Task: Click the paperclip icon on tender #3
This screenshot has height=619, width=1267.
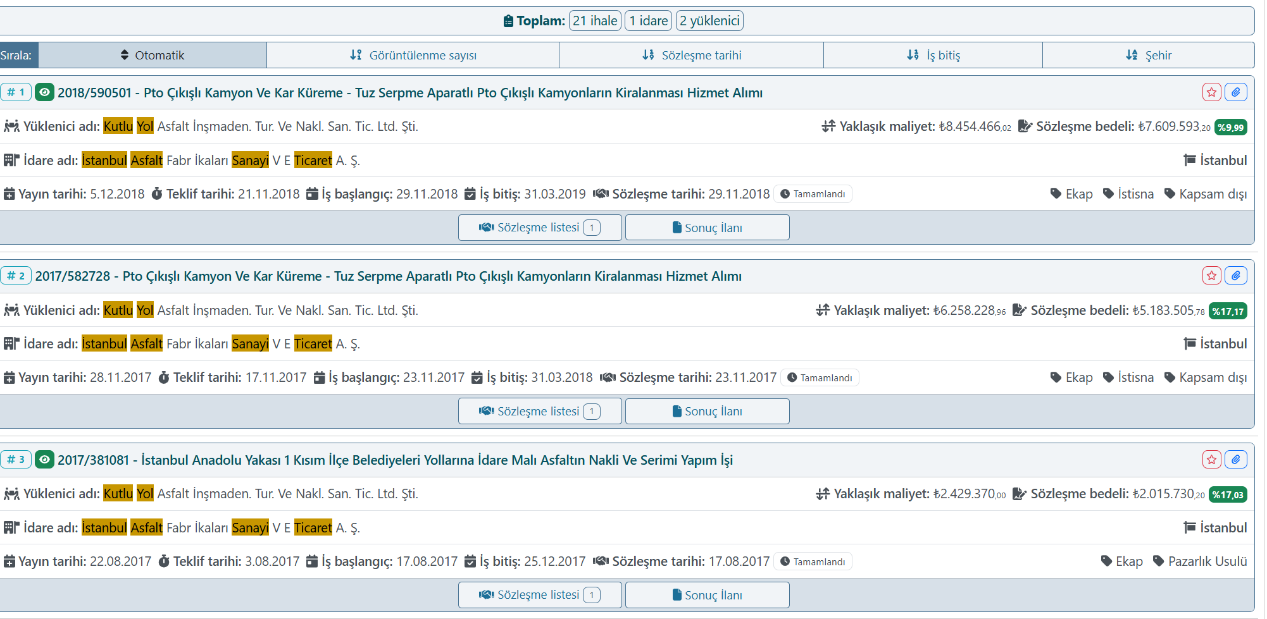Action: tap(1235, 460)
